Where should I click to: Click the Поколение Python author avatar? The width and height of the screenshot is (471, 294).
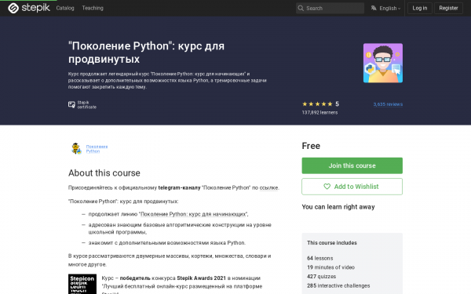point(76,148)
